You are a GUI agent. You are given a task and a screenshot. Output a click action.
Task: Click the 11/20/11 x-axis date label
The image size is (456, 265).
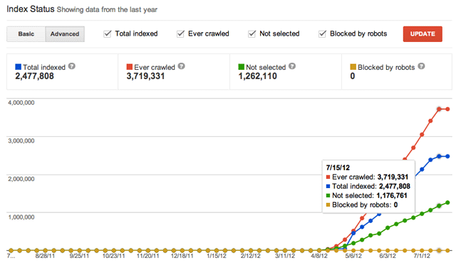point(148,256)
